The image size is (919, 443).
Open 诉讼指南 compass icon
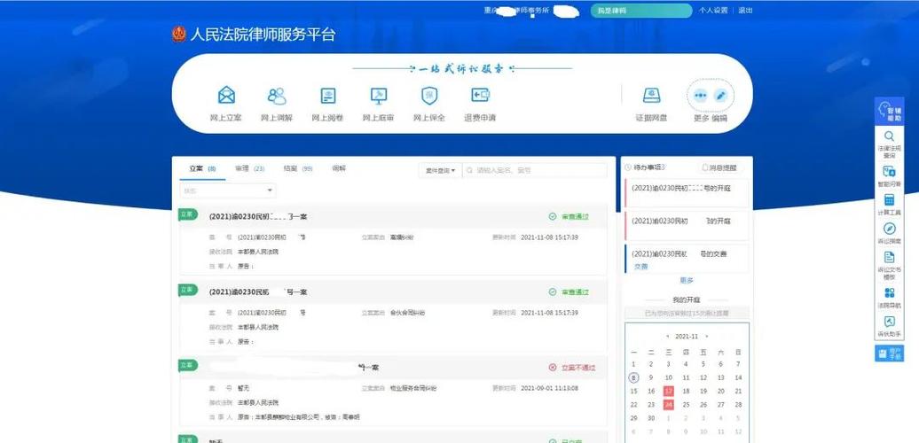click(x=889, y=229)
